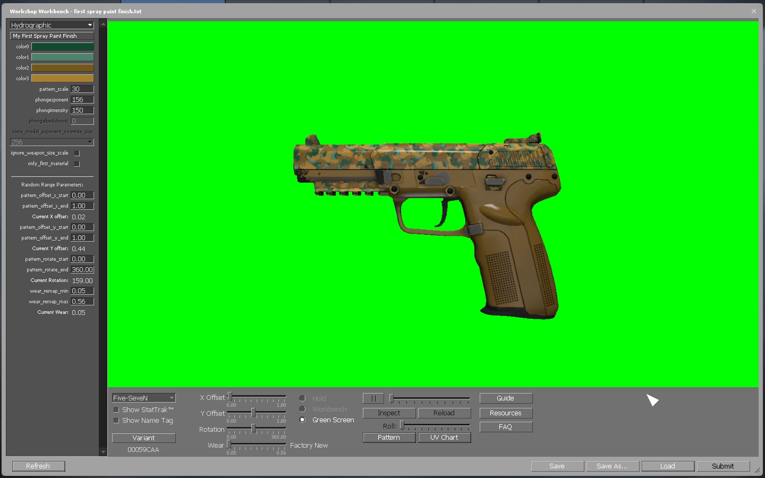Click the Load button
Screen dimensions: 765x478
[668, 466]
